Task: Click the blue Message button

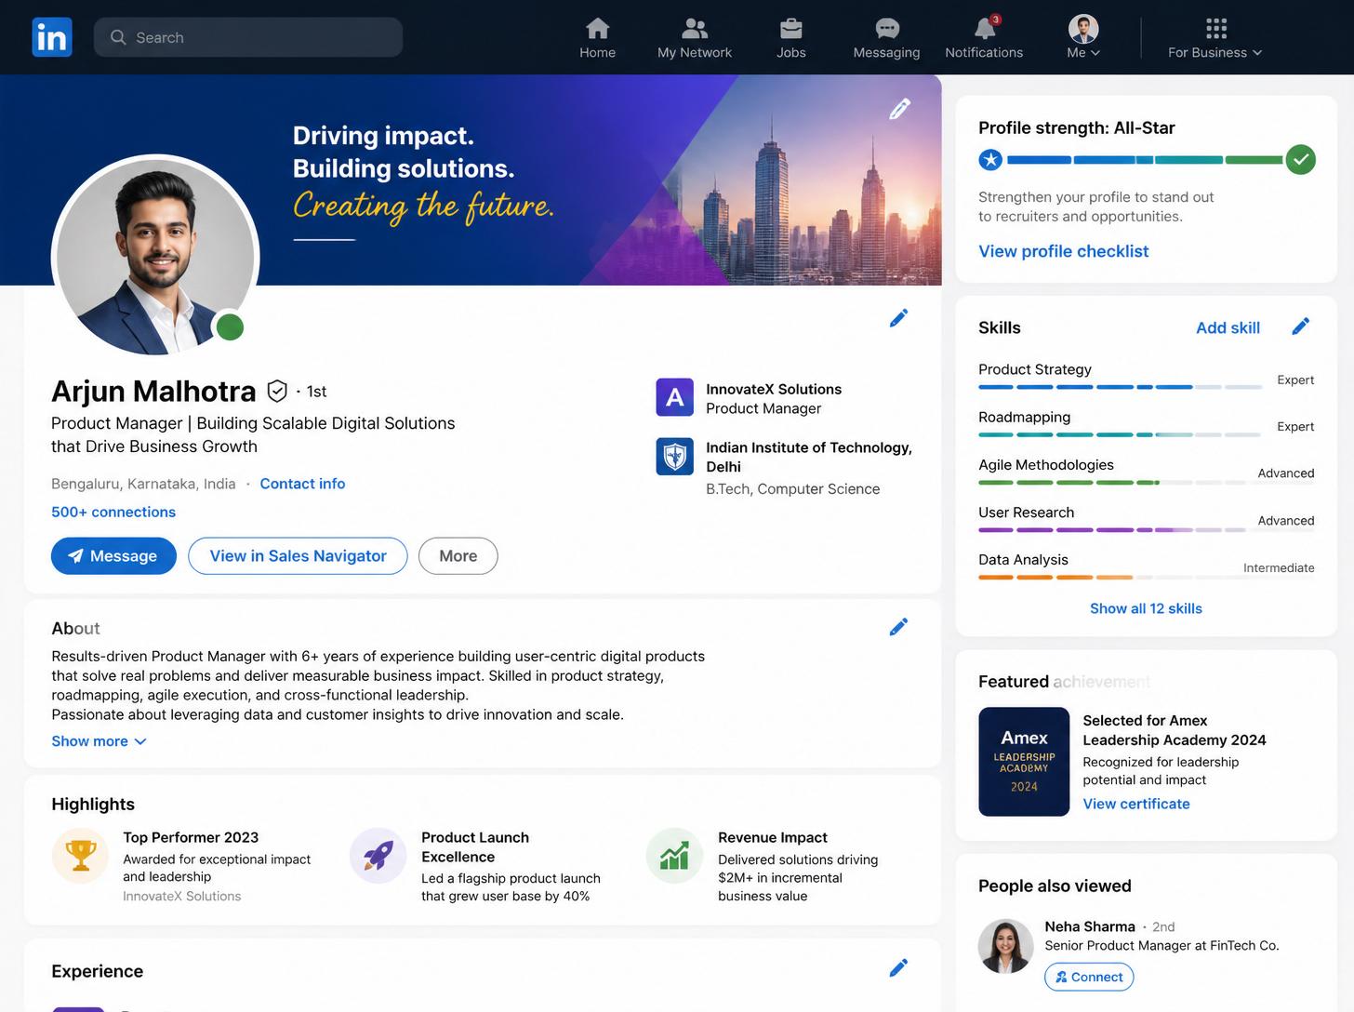Action: (x=113, y=556)
